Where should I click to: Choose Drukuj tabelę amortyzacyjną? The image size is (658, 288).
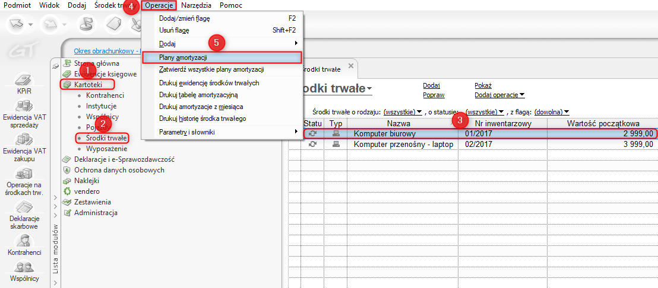pos(223,95)
